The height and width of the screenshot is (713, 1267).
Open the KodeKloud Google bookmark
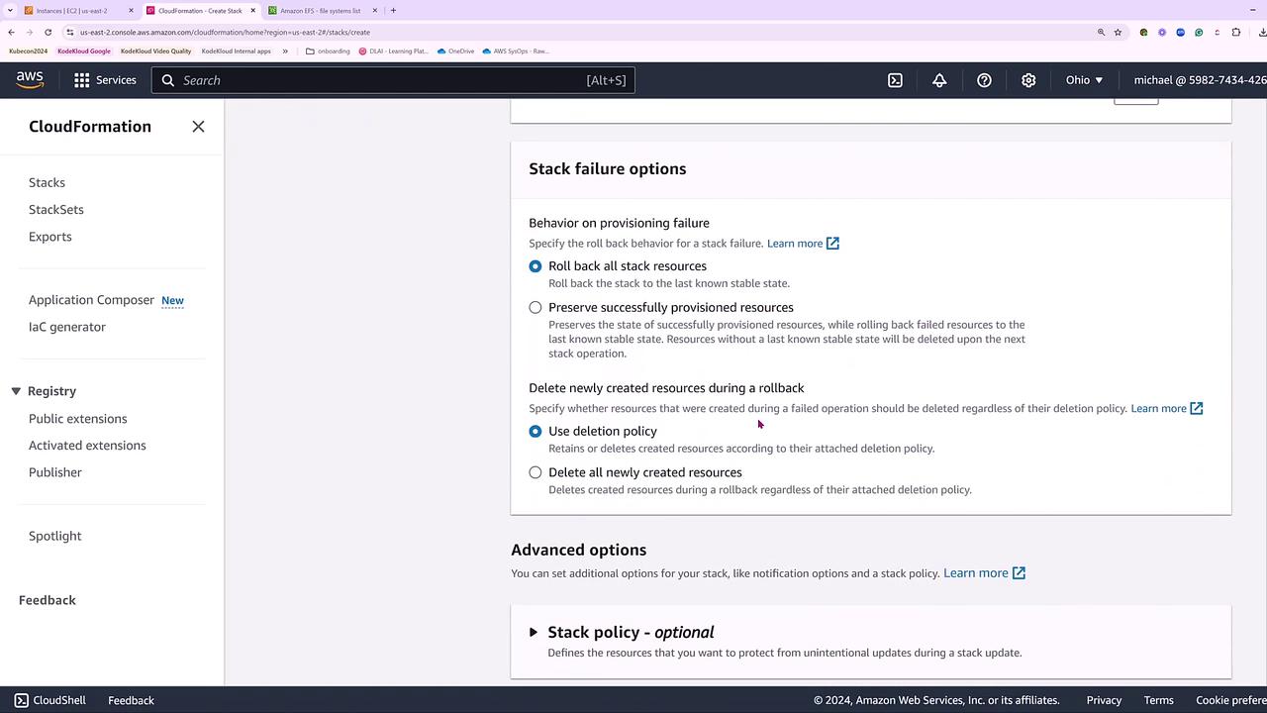pyautogui.click(x=84, y=51)
